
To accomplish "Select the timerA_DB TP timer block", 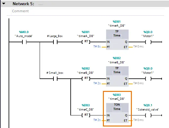I will (x=117, y=40).
